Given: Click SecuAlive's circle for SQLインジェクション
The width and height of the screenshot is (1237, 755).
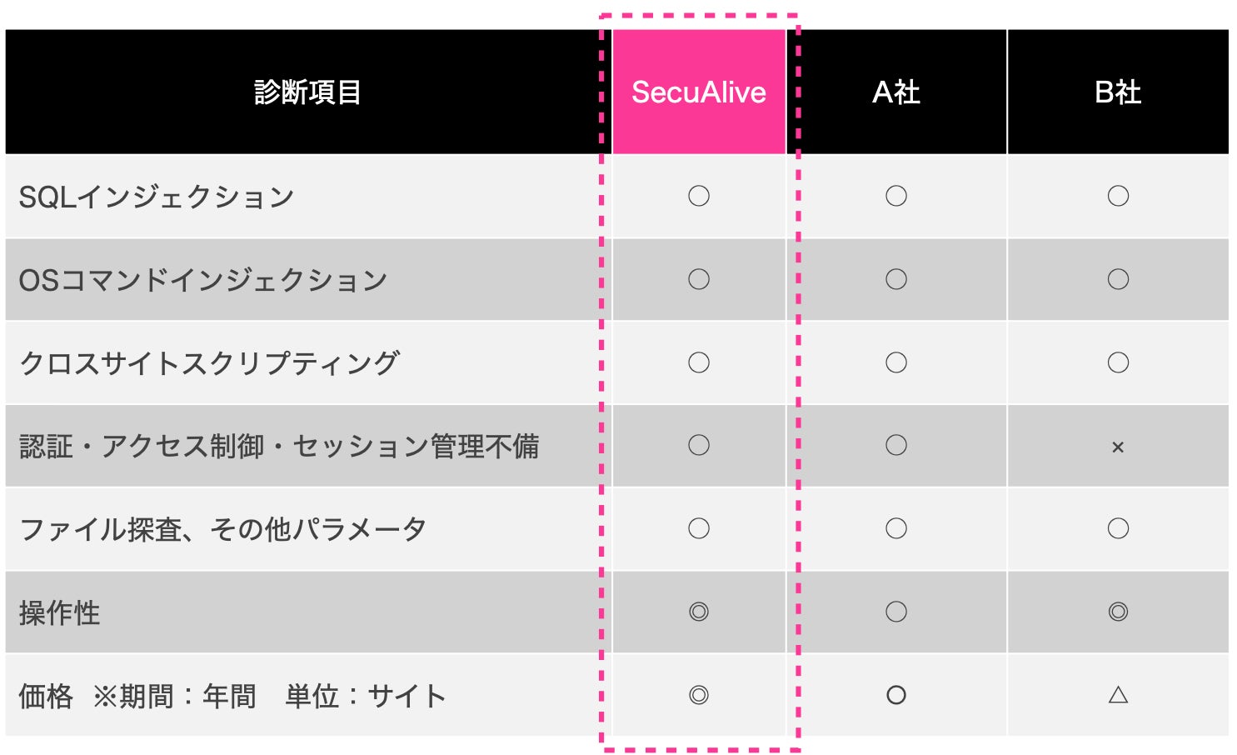Looking at the screenshot, I should pos(698,196).
